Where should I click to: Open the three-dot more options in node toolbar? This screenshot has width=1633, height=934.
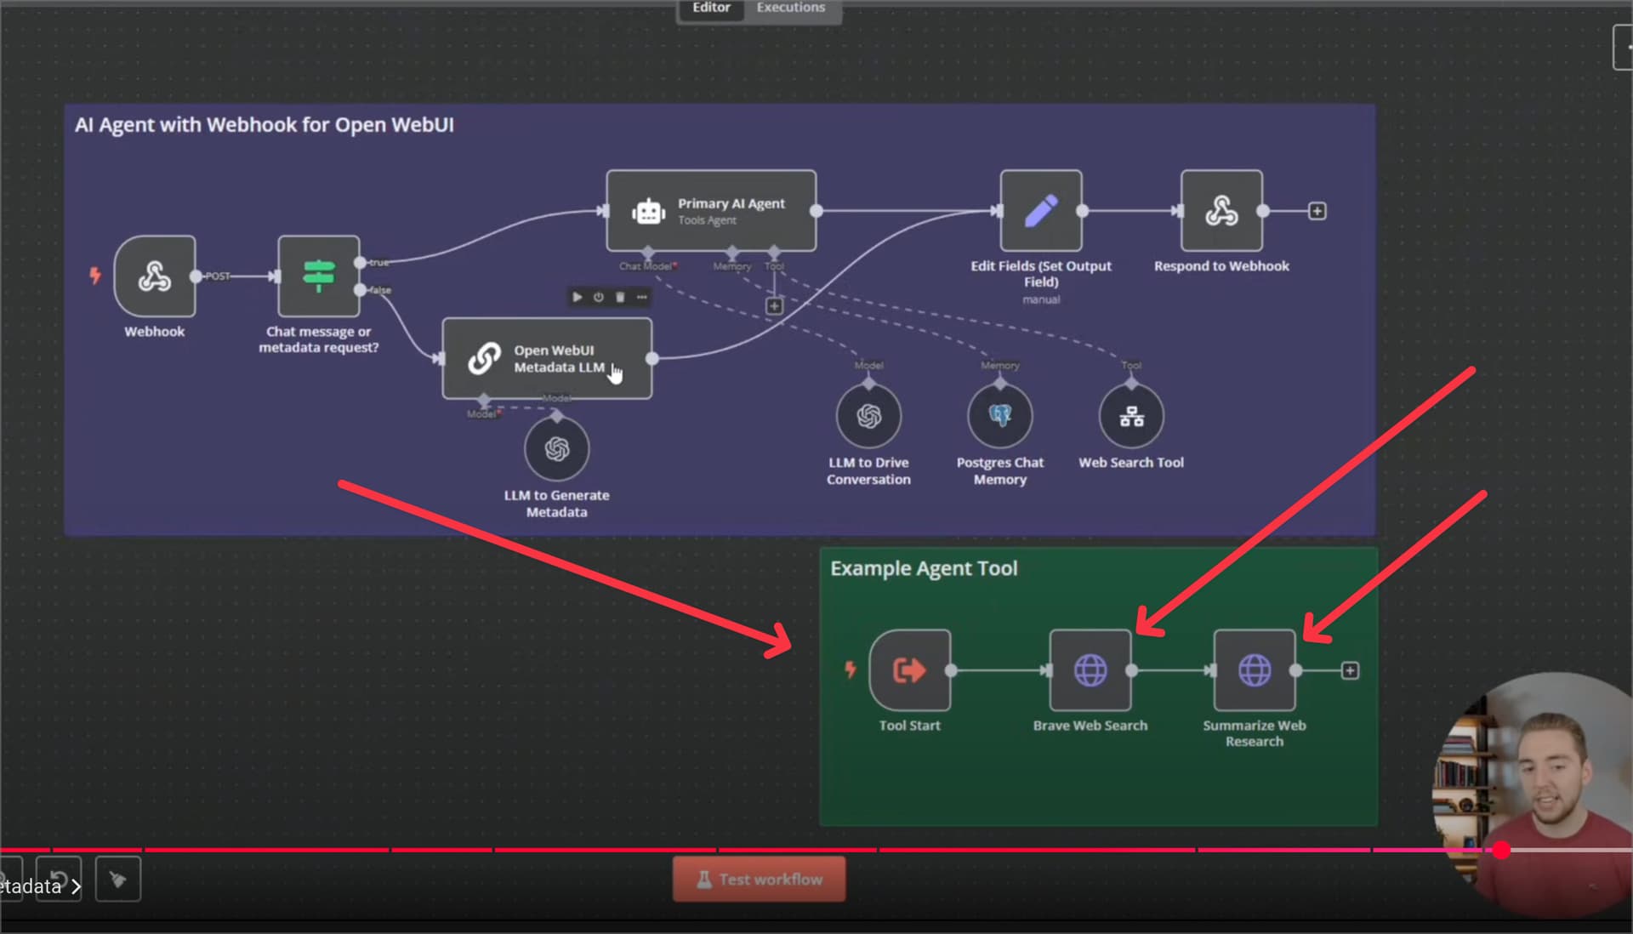pos(641,297)
